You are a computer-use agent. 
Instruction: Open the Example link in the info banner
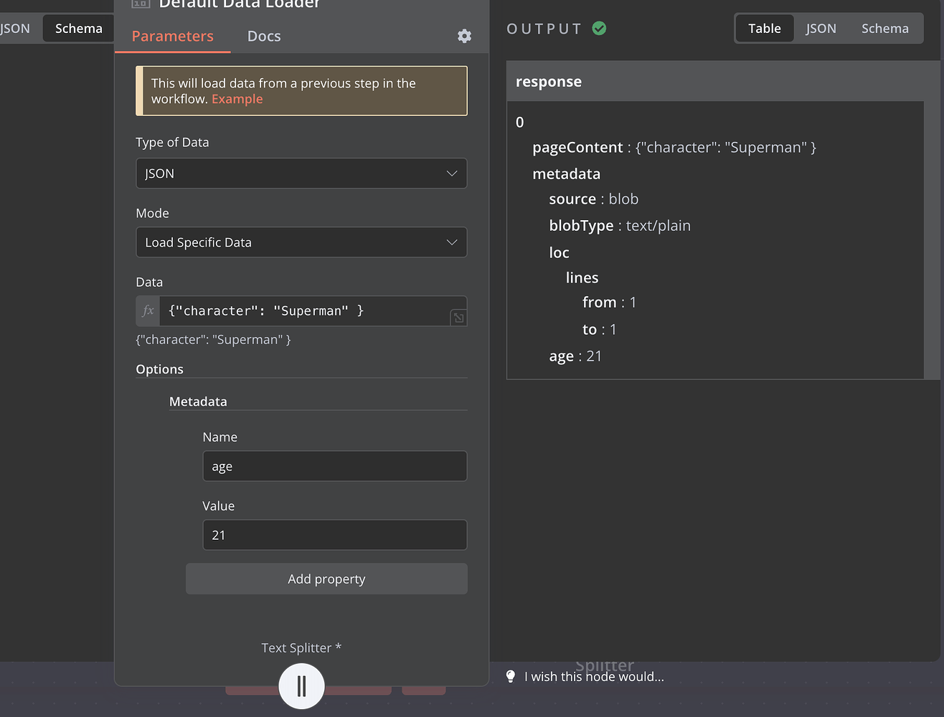(x=237, y=99)
